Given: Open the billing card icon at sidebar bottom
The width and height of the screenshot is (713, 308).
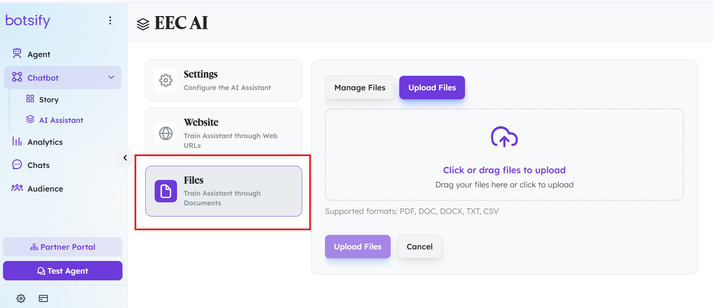Looking at the screenshot, I should click(x=43, y=298).
